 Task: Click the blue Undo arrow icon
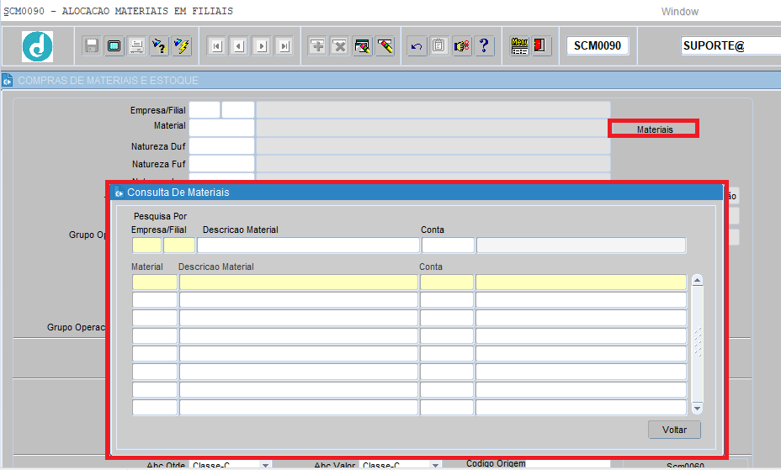tap(417, 46)
